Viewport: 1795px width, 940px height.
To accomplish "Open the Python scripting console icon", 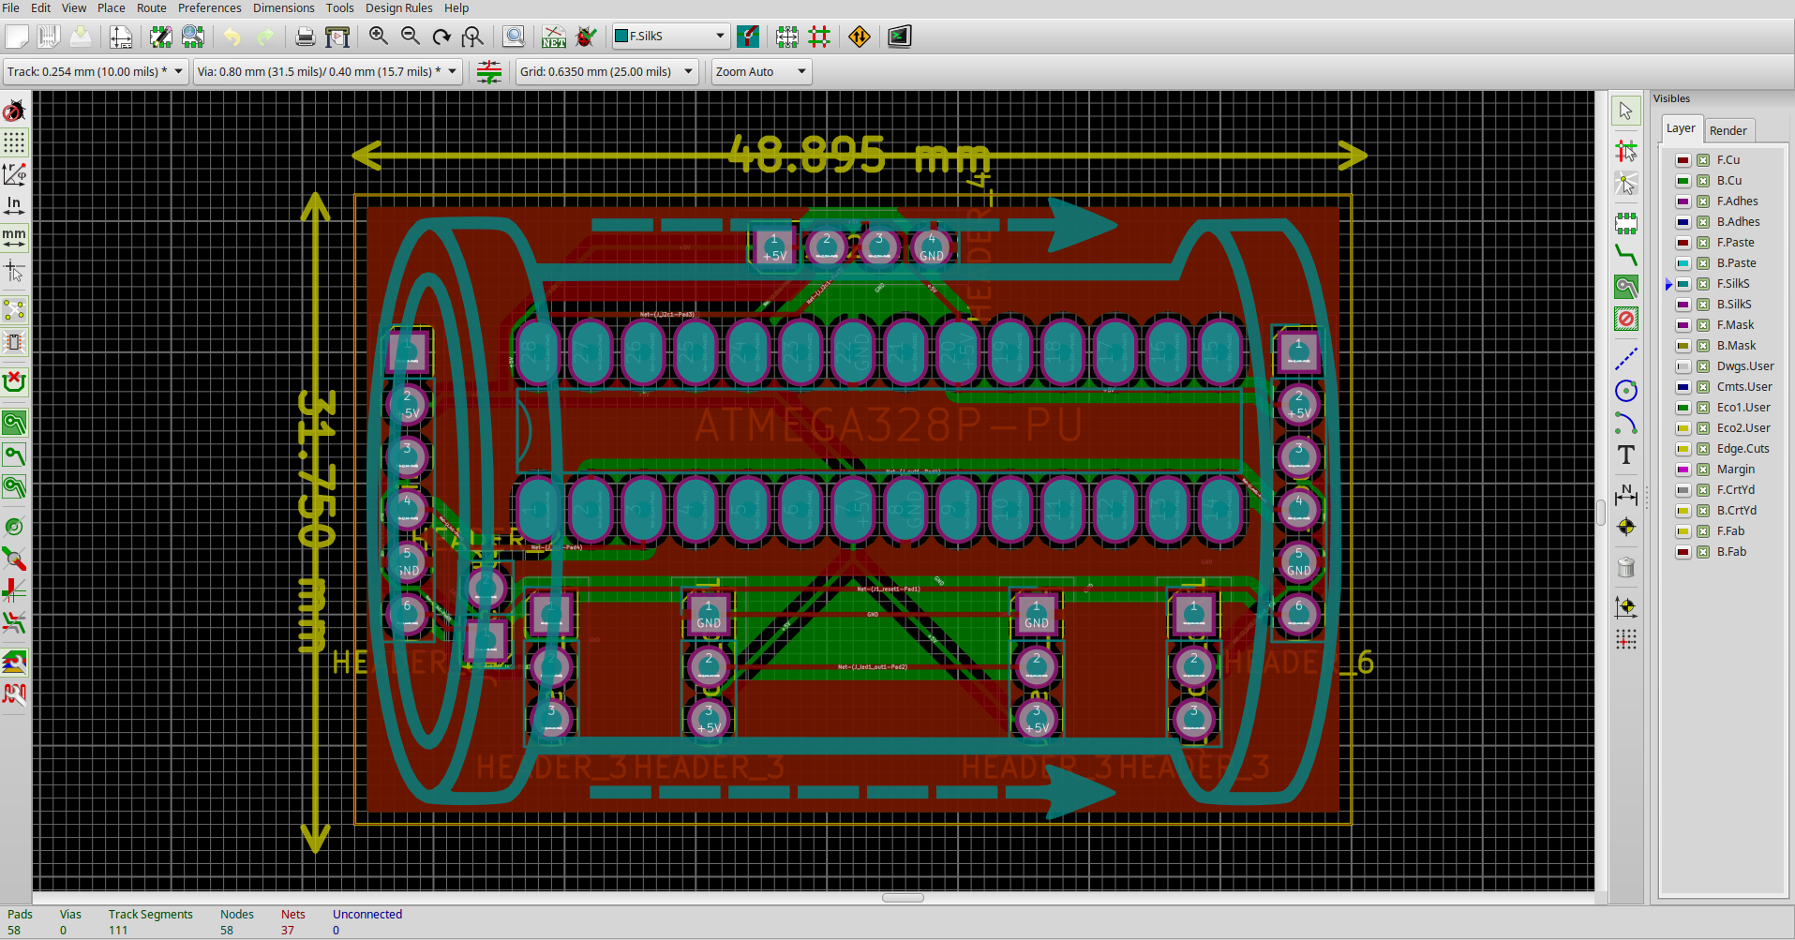I will tap(899, 37).
